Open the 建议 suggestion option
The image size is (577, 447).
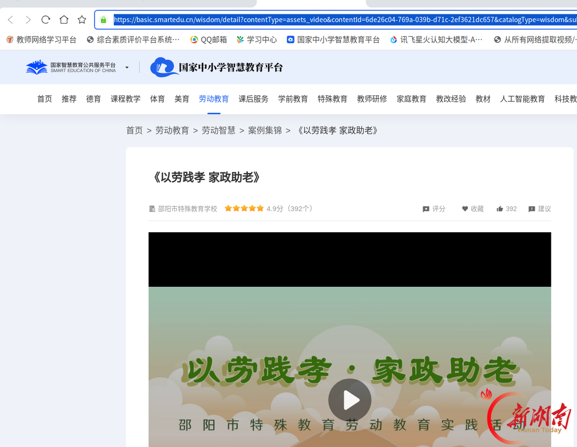click(x=540, y=209)
